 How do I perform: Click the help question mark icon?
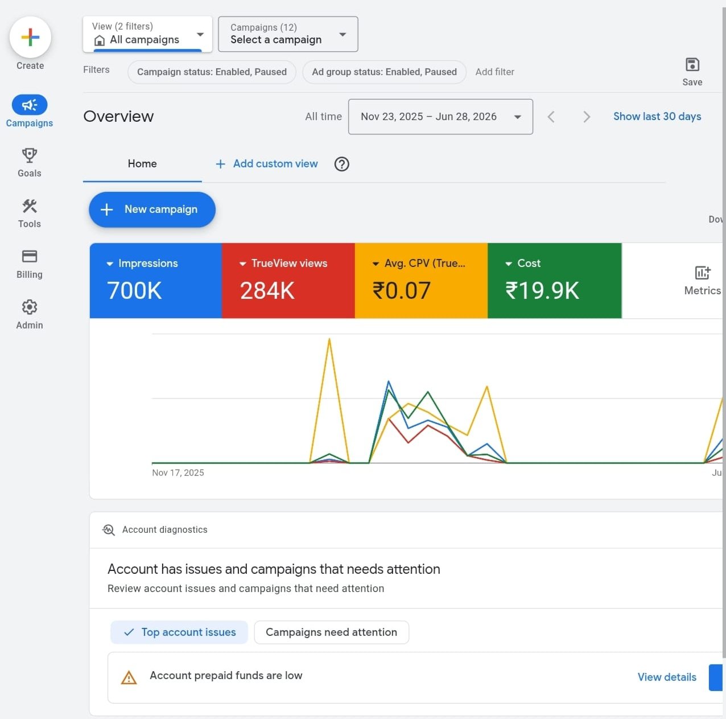pos(342,164)
